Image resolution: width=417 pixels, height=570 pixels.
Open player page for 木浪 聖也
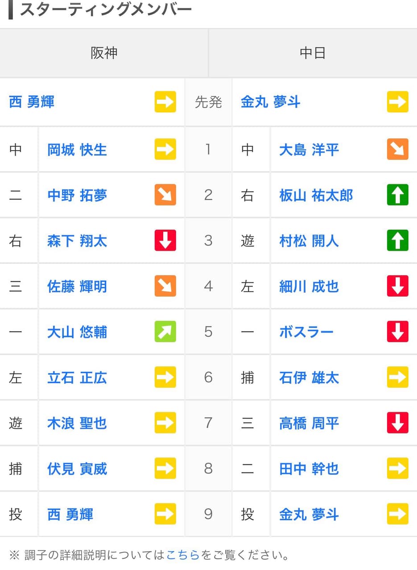[x=77, y=423]
